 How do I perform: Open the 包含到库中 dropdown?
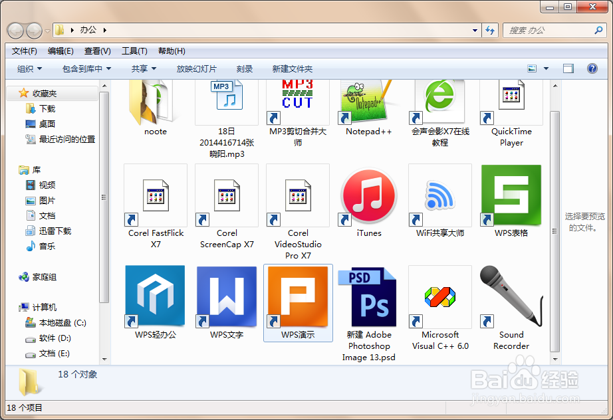click(86, 68)
